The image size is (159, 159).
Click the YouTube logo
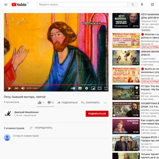tap(19, 5)
